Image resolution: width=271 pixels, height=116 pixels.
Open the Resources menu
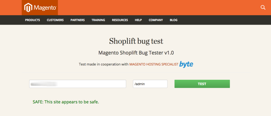click(x=120, y=20)
